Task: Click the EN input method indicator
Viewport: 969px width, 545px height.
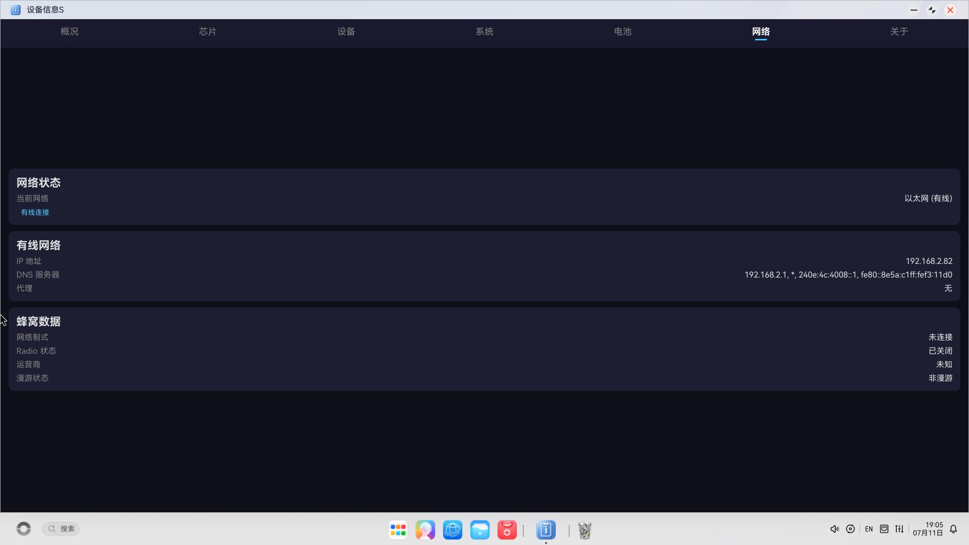Action: [869, 529]
